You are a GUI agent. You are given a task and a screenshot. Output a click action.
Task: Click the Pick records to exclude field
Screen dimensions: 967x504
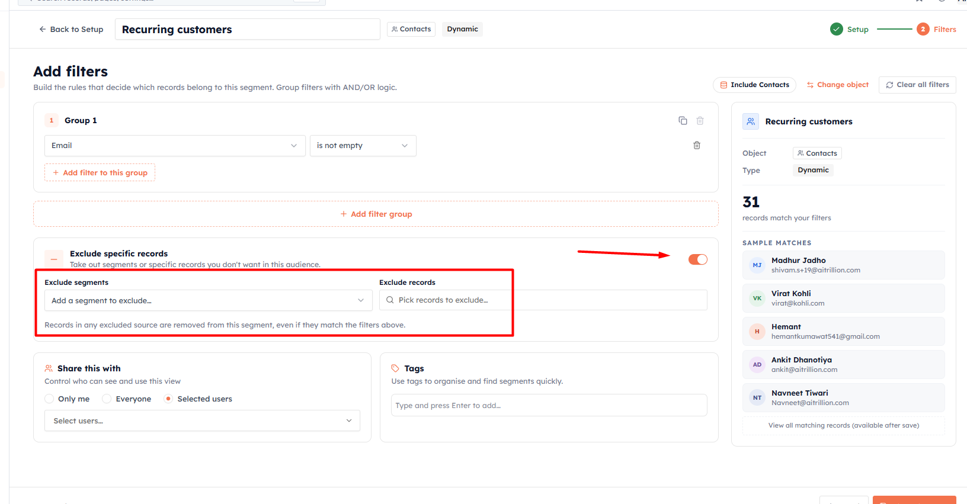coord(543,300)
